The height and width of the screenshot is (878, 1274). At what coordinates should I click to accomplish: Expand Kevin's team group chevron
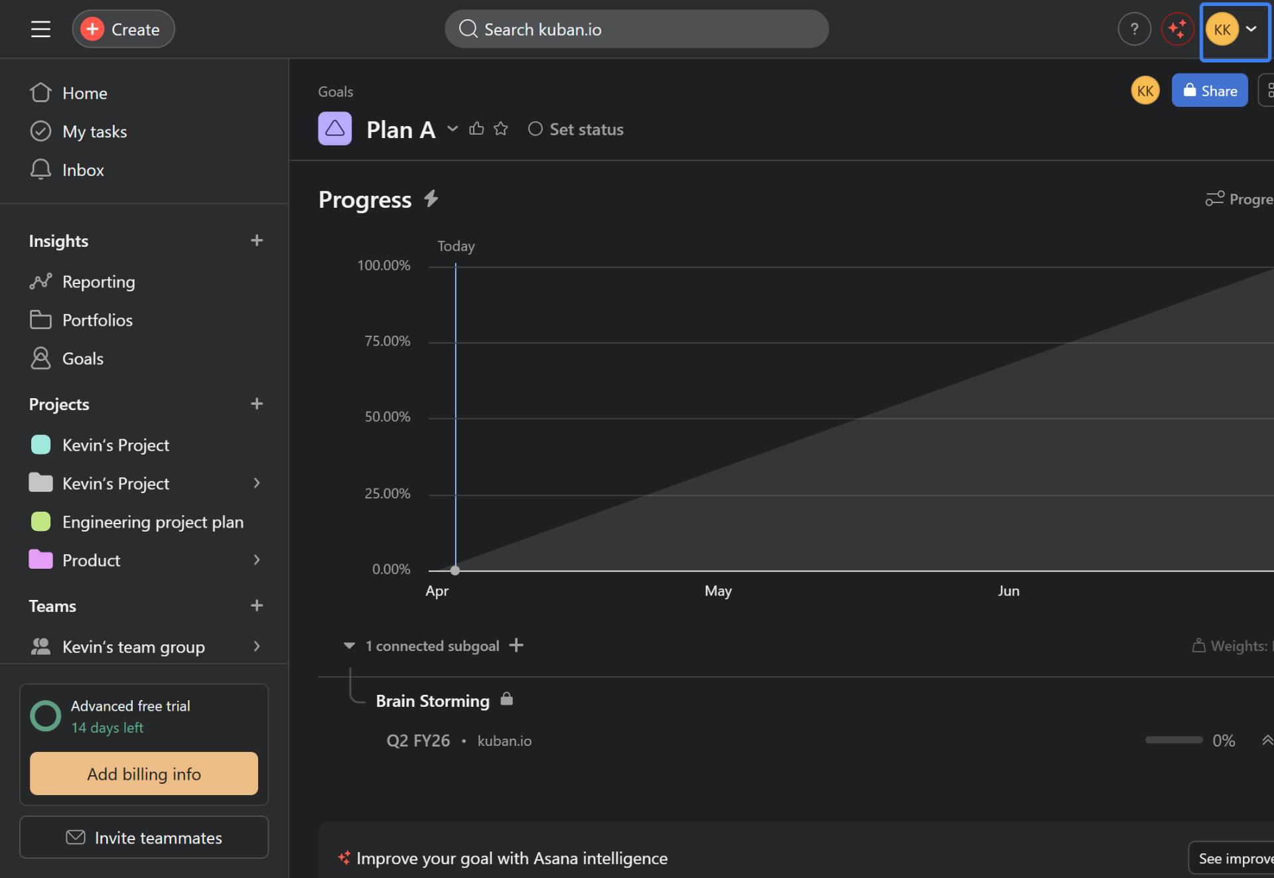click(x=257, y=646)
